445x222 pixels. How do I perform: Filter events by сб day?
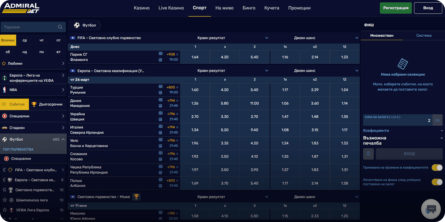[8, 52]
